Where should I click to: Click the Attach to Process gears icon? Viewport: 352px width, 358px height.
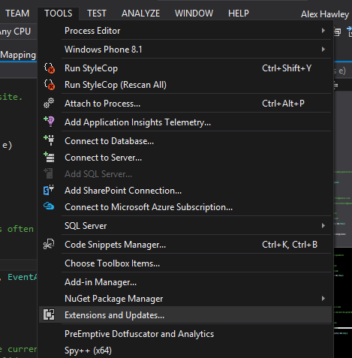pos(49,104)
